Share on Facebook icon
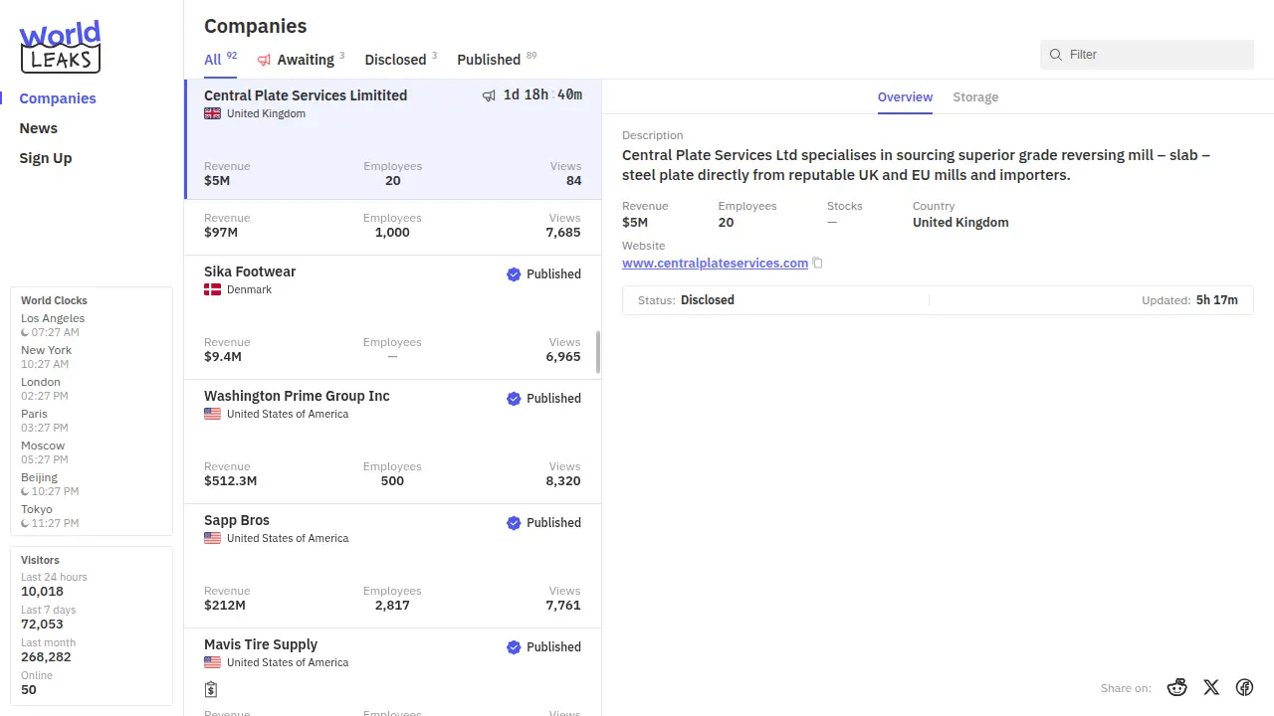Viewport: 1274px width, 716px height. coord(1244,687)
